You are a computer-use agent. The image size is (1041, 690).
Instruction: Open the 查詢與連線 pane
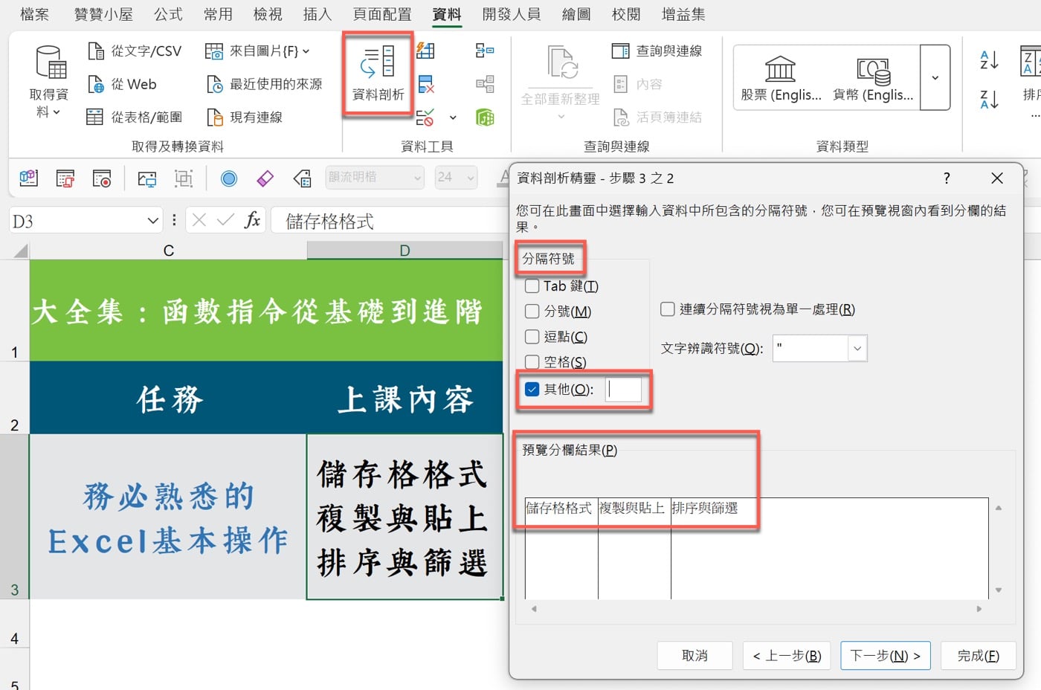pyautogui.click(x=657, y=51)
